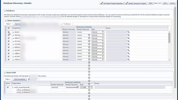Open group lookup magnifier for DSV row

pyautogui.click(x=128, y=41)
